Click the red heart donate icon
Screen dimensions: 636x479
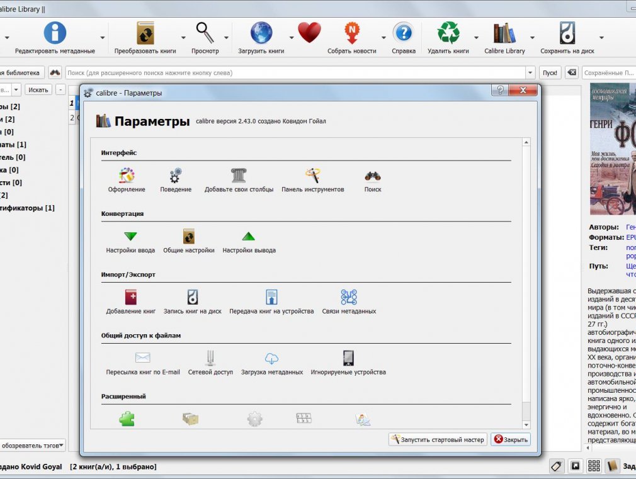[309, 33]
